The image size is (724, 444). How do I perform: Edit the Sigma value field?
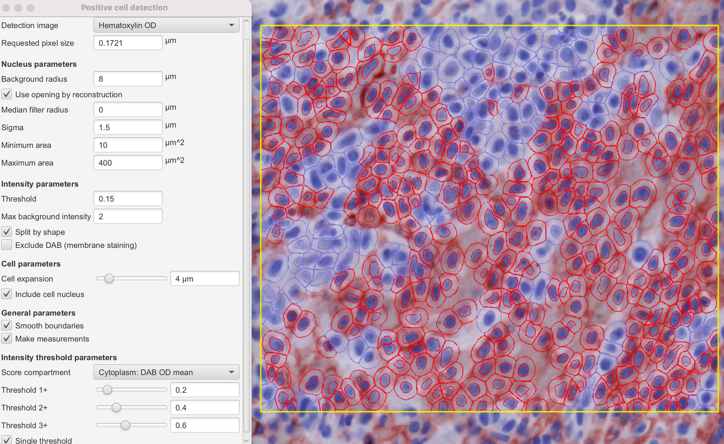127,127
